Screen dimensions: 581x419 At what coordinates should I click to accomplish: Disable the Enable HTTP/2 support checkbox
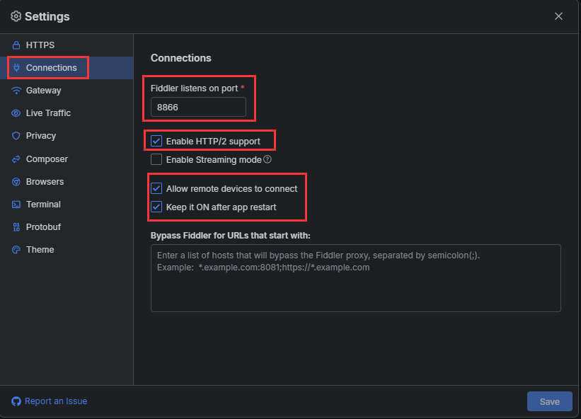(156, 141)
